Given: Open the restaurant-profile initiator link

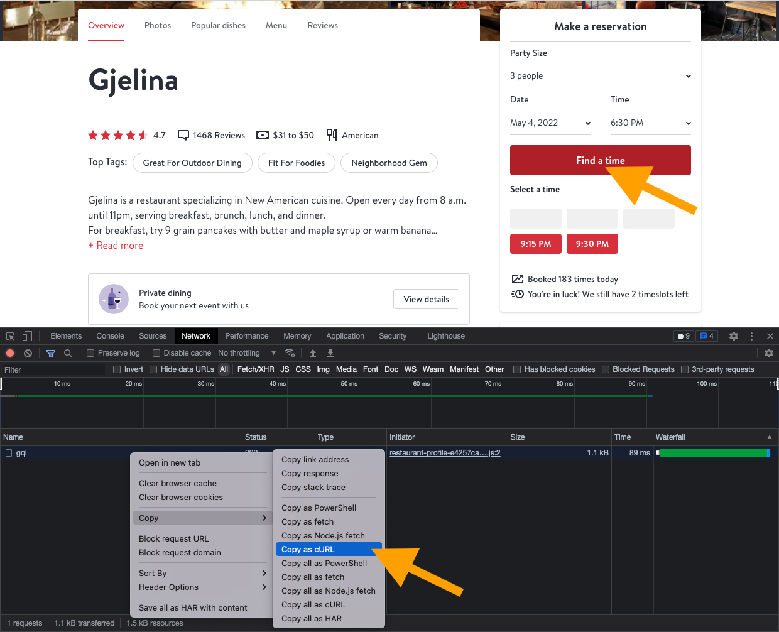Looking at the screenshot, I should (445, 453).
